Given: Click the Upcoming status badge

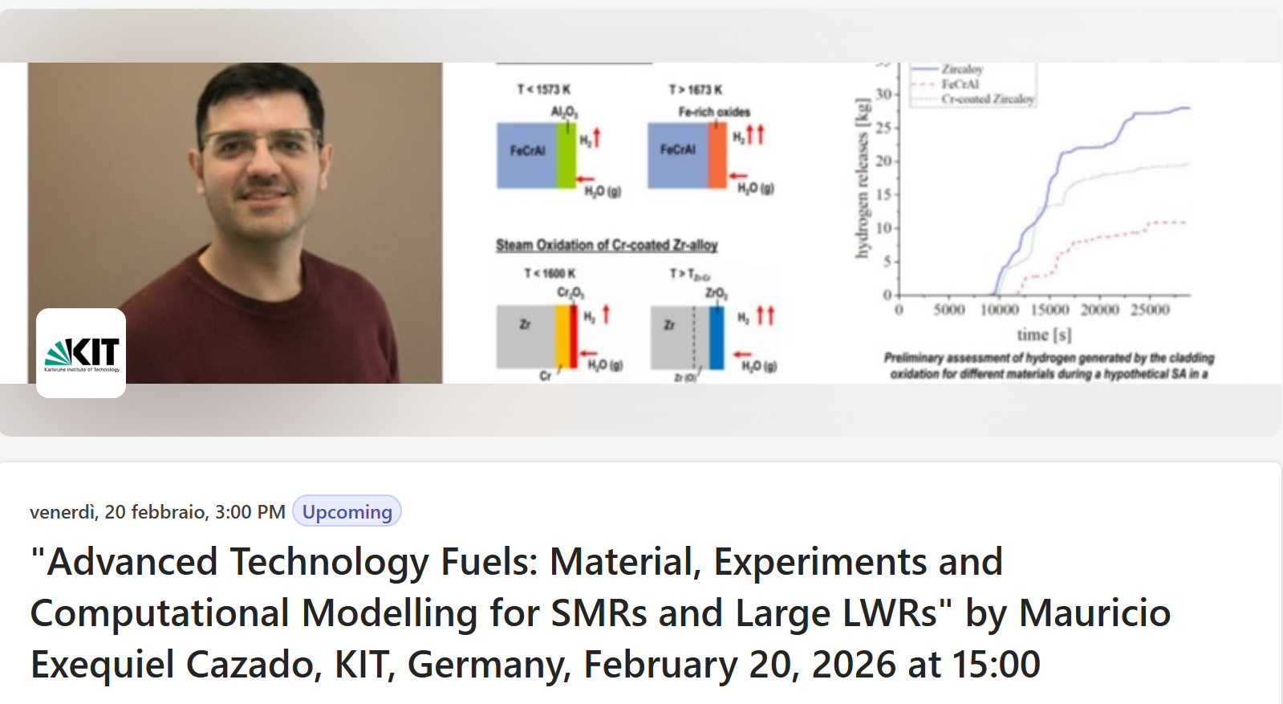Looking at the screenshot, I should click(x=347, y=511).
